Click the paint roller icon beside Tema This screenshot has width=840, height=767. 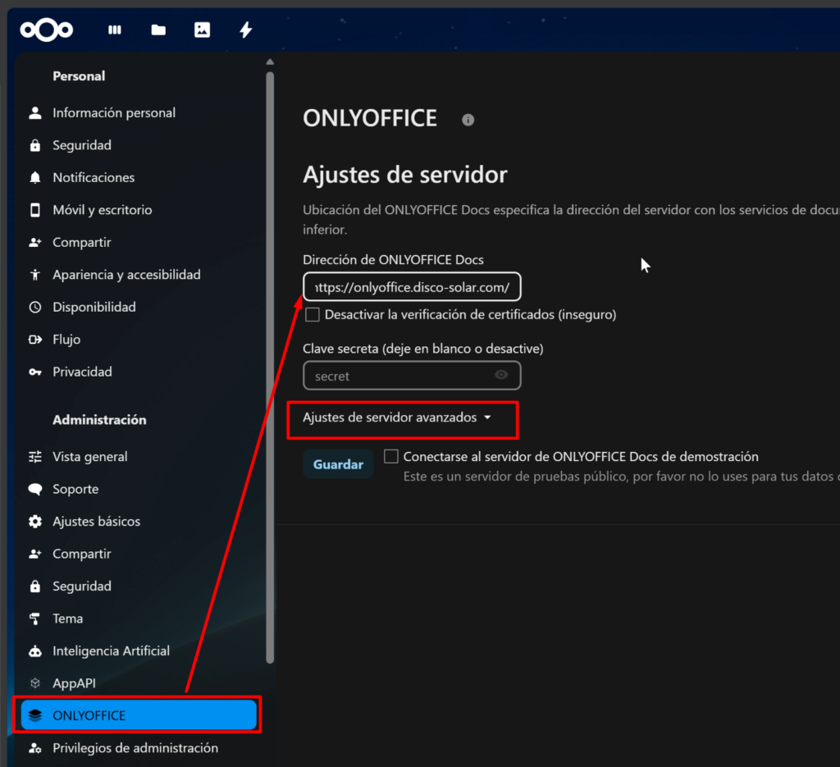(35, 619)
